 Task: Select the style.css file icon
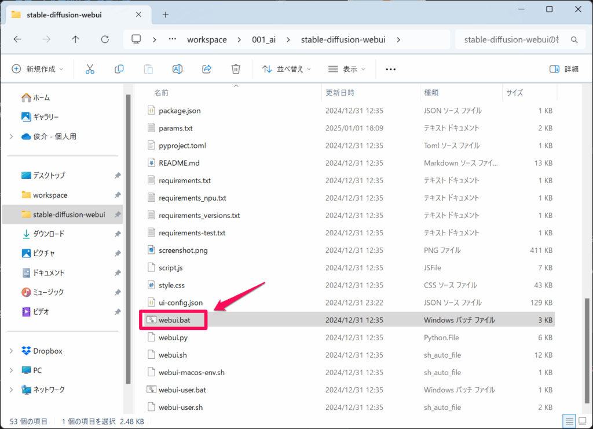(151, 285)
